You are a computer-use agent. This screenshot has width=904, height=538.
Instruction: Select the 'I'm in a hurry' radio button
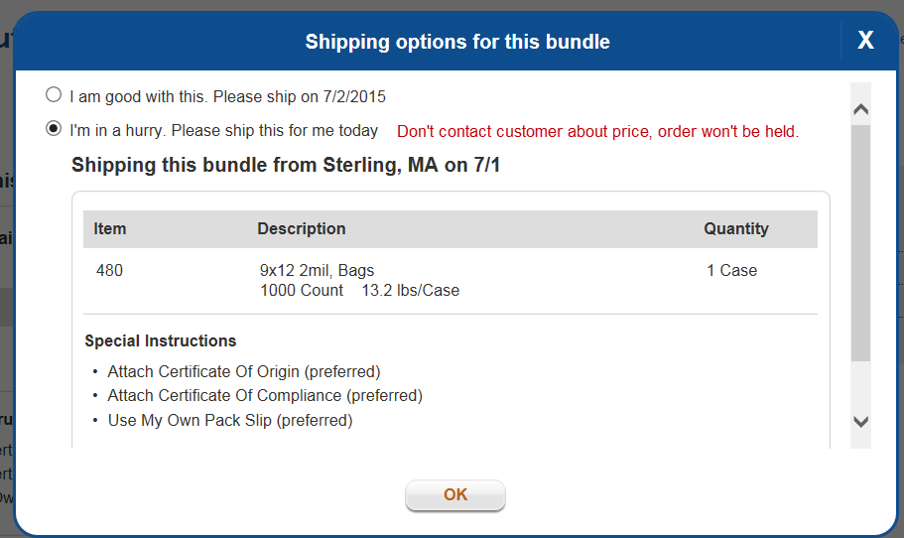pos(54,128)
